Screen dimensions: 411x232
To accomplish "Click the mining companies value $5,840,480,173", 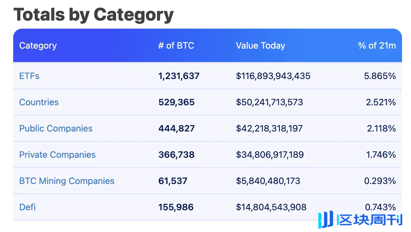I will click(x=268, y=181).
